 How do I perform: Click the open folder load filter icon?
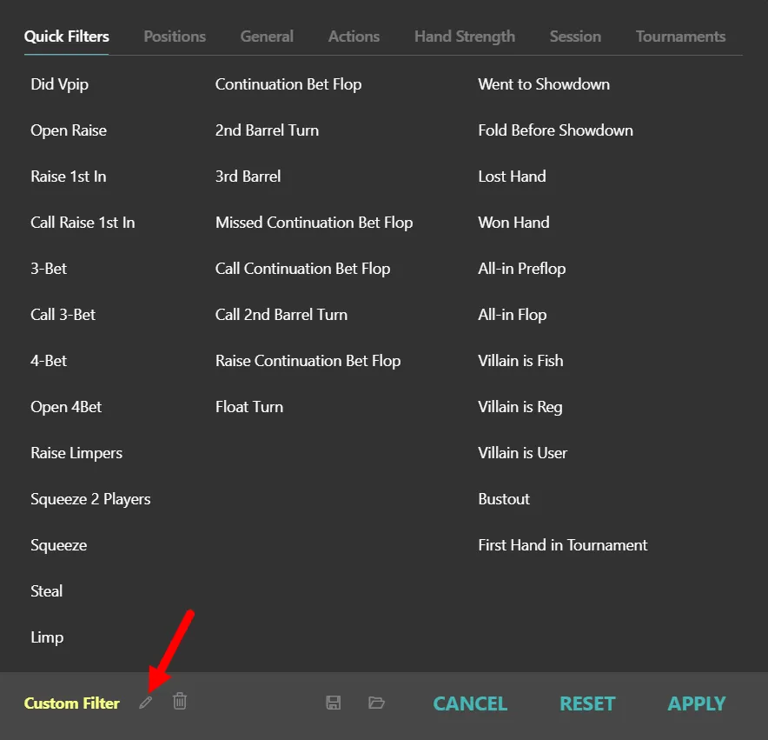376,703
